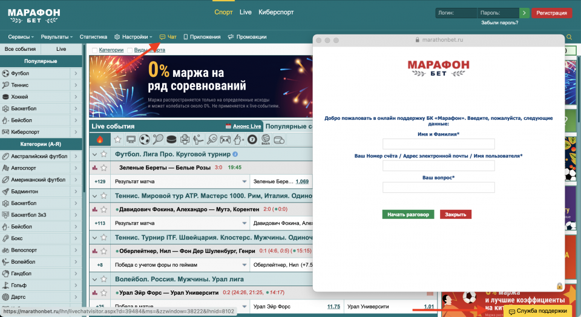The image size is (581, 317).
Task: Collapse the Волейбол Россия Урал лига section
Action: pos(94,279)
